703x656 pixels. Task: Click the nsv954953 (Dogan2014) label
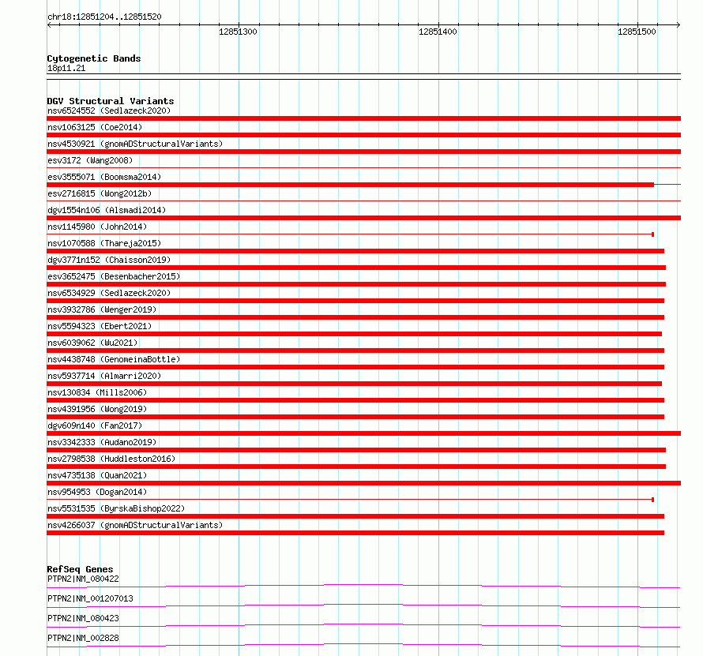point(97,492)
